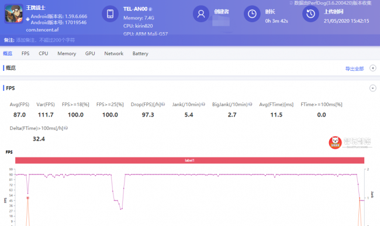
Task: Click the Var(FPS) value 111.7
Action: 46,115
